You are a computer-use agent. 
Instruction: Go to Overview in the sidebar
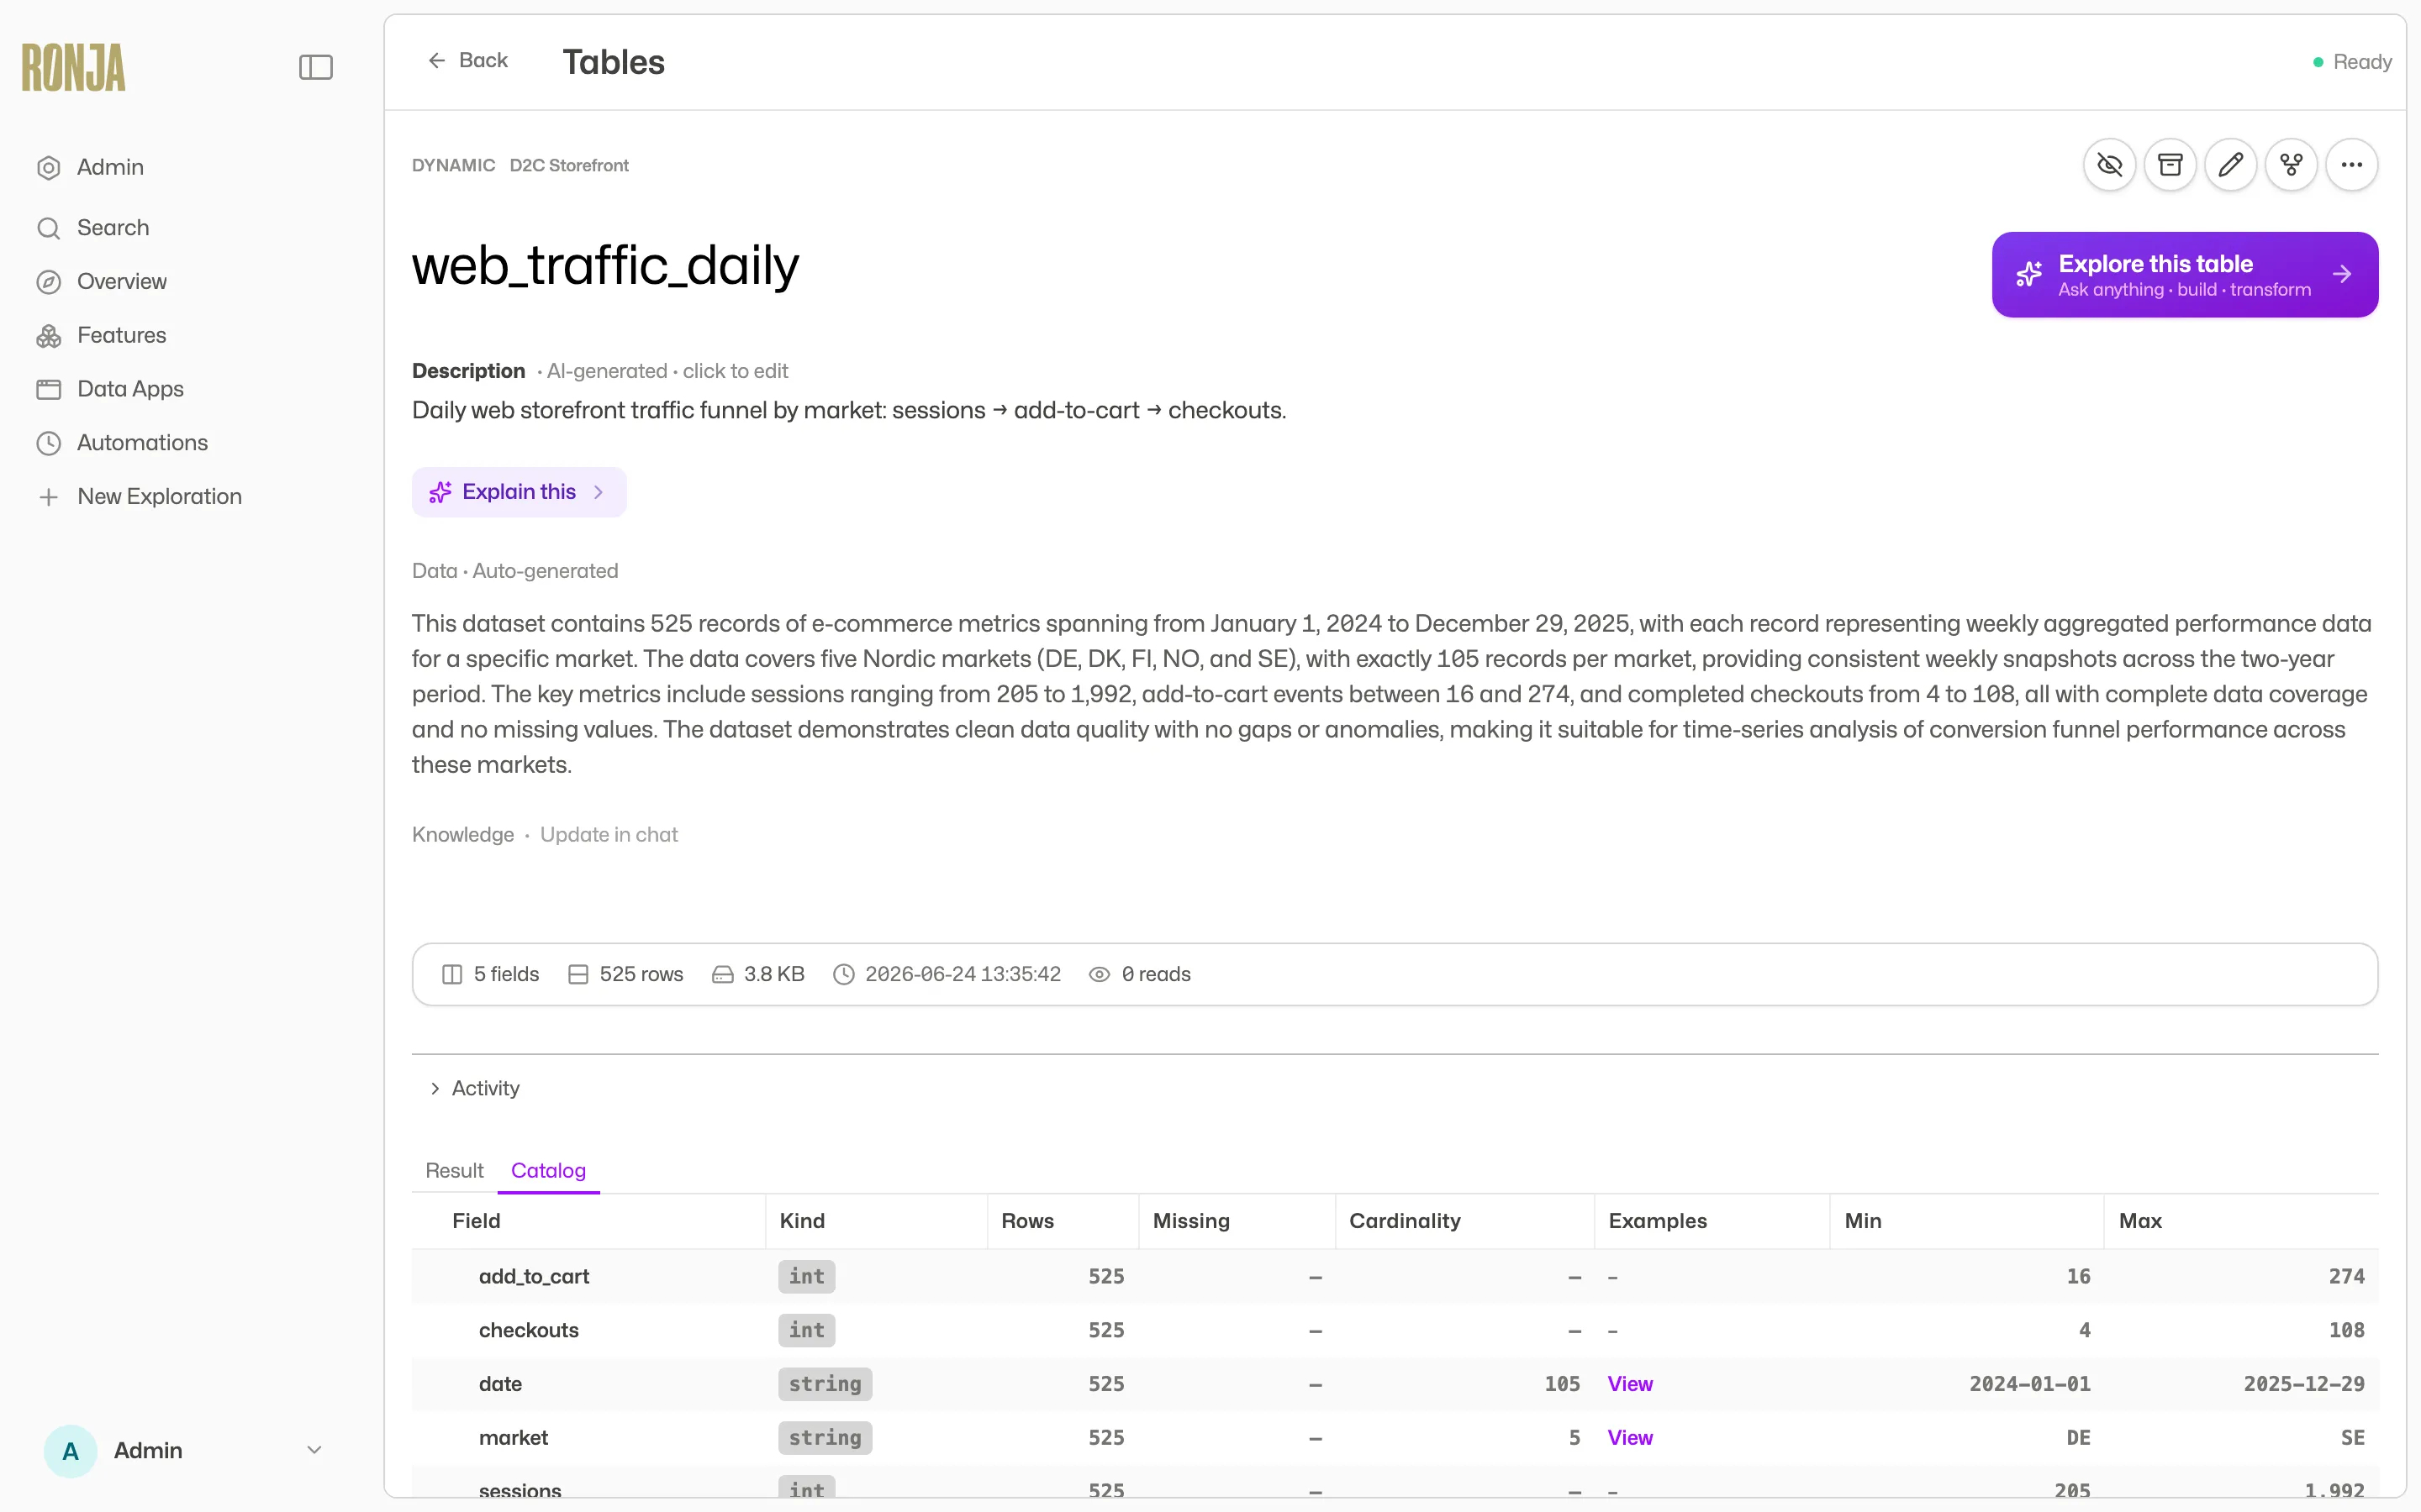(102, 281)
